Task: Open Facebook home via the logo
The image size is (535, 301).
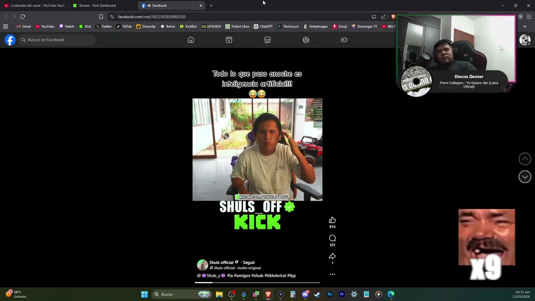Action: [10, 40]
